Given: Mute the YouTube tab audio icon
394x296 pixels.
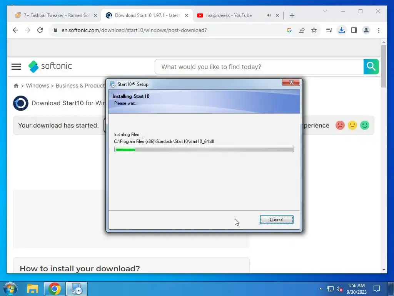Looking at the screenshot, I should tap(269, 15).
